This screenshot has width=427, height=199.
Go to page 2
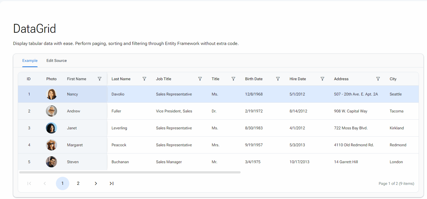[x=78, y=183]
